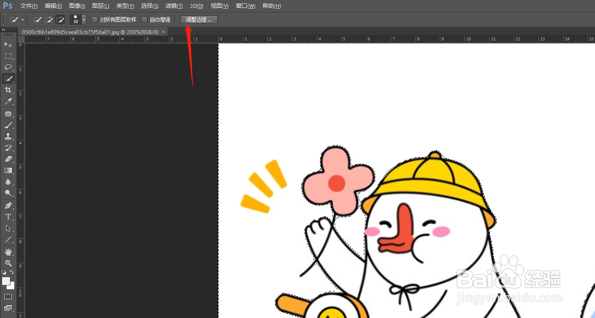Reset default foreground and background colors
The height and width of the screenshot is (318, 595).
pyautogui.click(x=4, y=272)
